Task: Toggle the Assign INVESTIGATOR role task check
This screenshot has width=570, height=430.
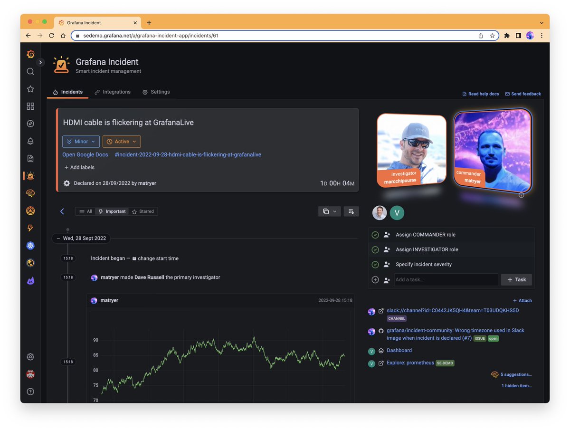Action: click(375, 249)
